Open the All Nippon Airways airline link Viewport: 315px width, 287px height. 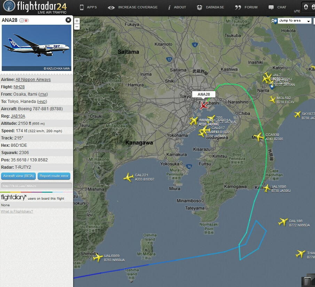point(33,80)
